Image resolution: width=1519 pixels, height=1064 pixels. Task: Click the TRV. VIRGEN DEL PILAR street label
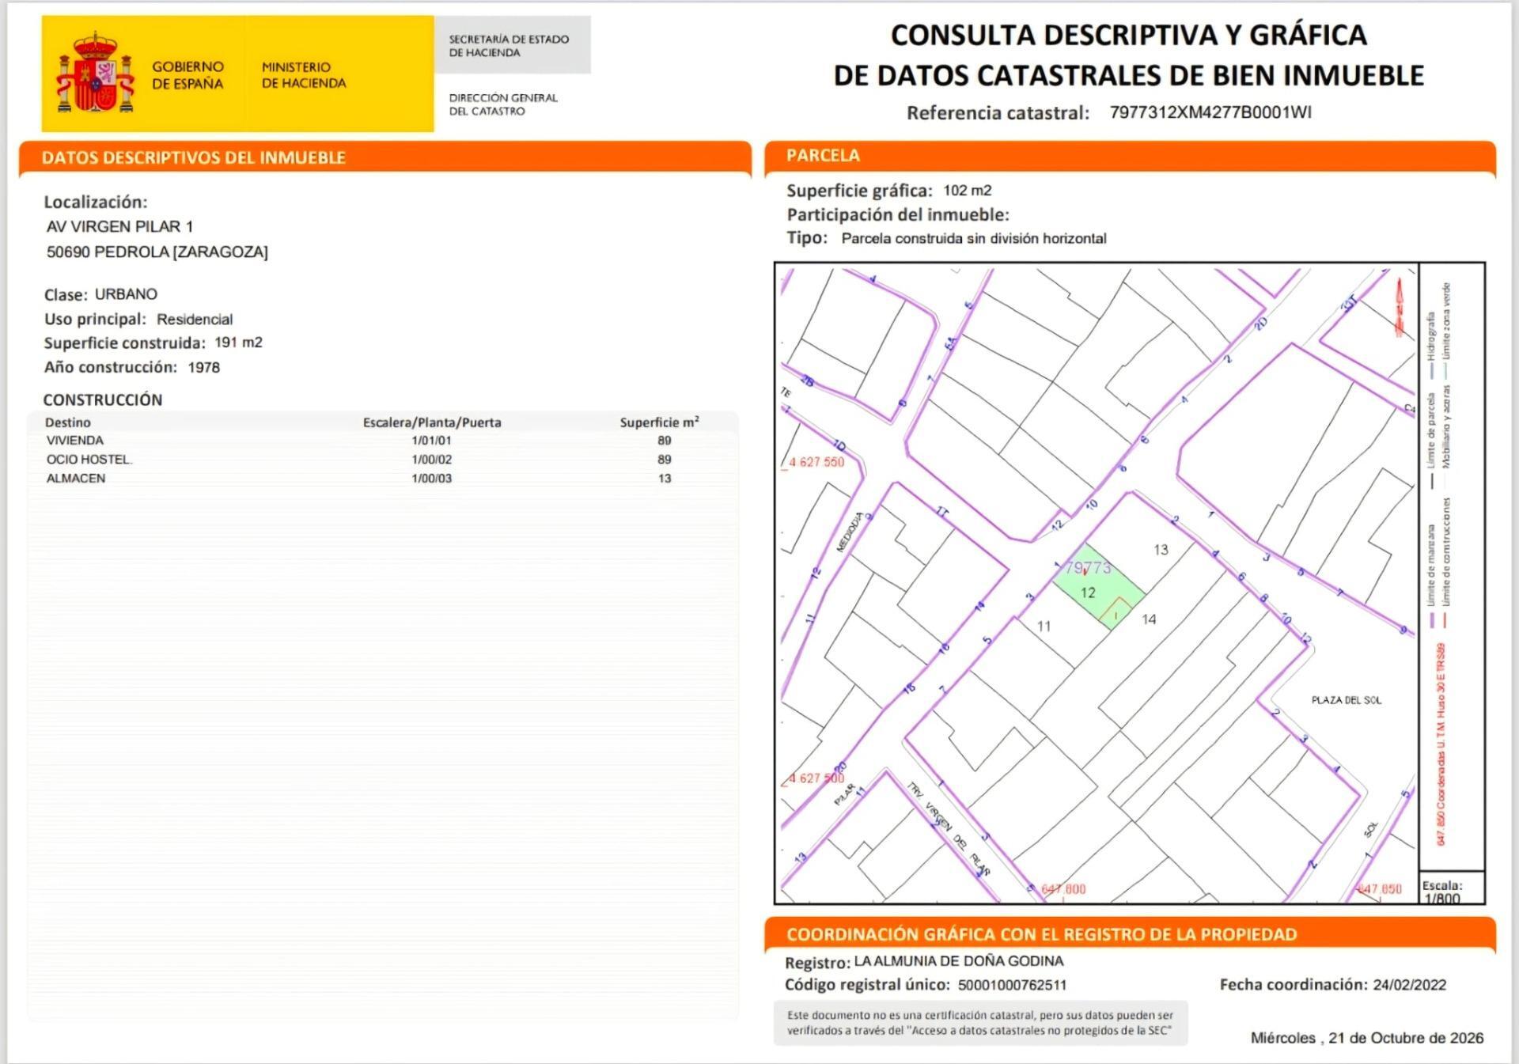949,829
